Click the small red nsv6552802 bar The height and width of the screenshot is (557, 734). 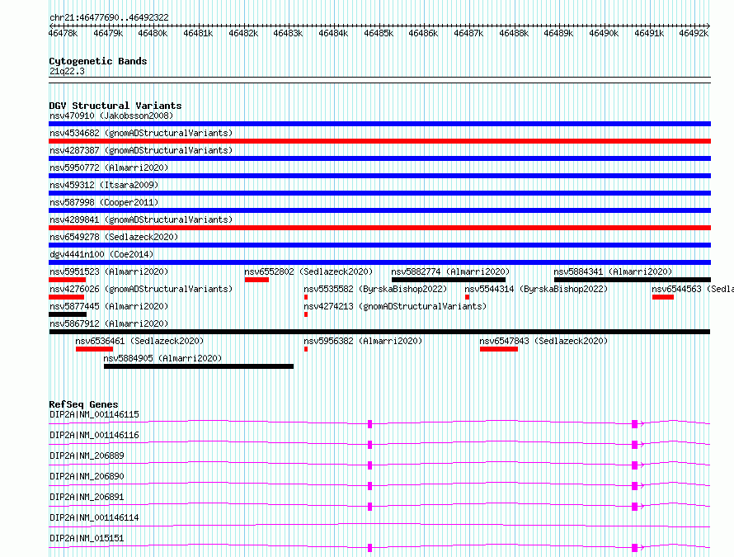(256, 280)
